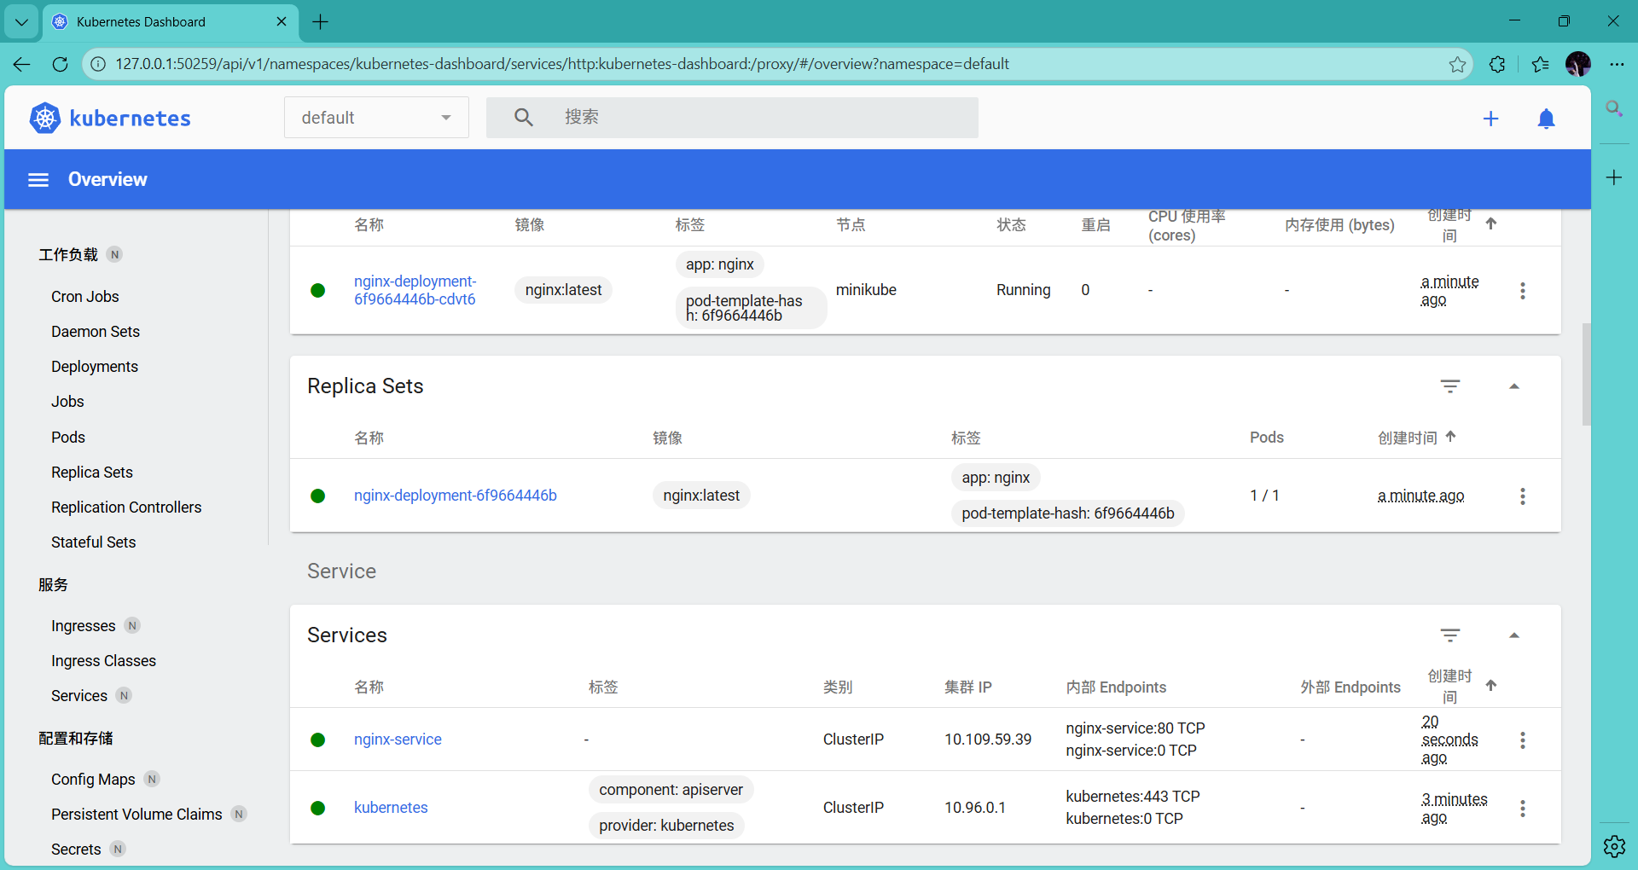This screenshot has height=870, width=1638.
Task: Open the Services filter icon
Action: coord(1449,635)
